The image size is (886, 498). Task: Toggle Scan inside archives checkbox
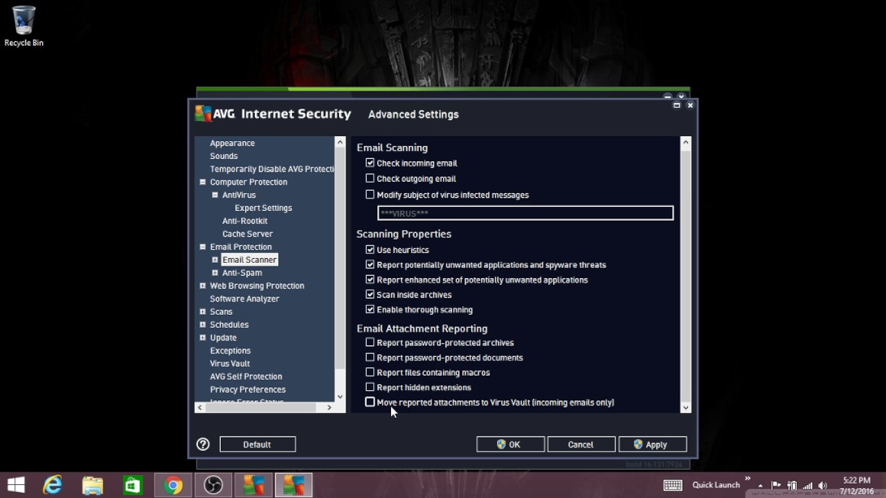point(370,294)
